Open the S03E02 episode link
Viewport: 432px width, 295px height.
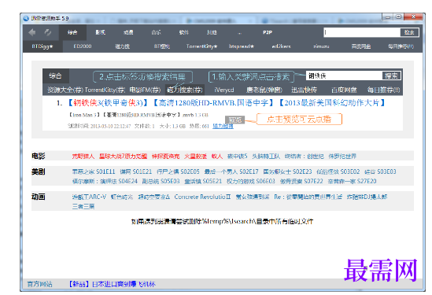[338, 171]
